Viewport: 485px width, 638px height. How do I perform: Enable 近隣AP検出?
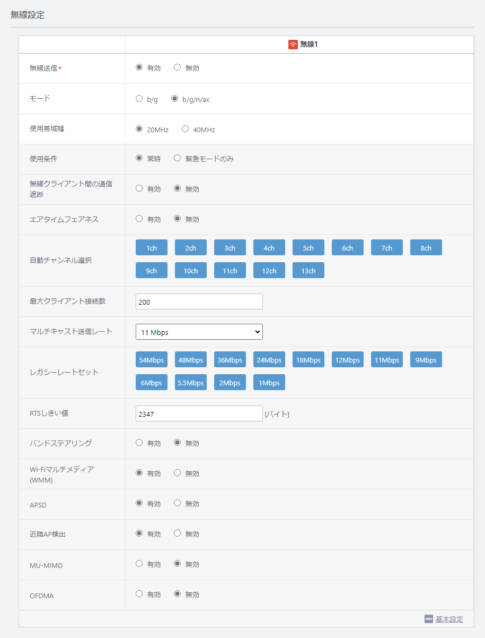[x=139, y=533]
